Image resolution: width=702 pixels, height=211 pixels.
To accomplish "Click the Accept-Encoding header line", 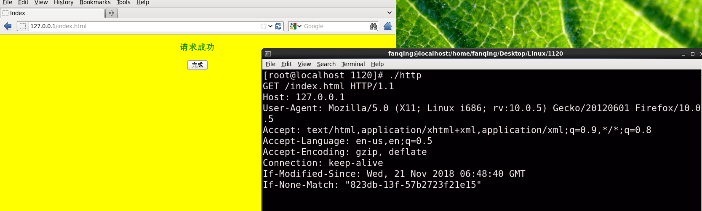I will [345, 152].
